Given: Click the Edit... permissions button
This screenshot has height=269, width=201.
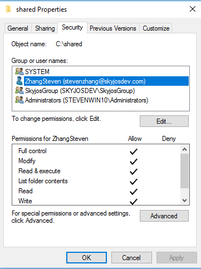Looking at the screenshot, I should click(164, 121).
